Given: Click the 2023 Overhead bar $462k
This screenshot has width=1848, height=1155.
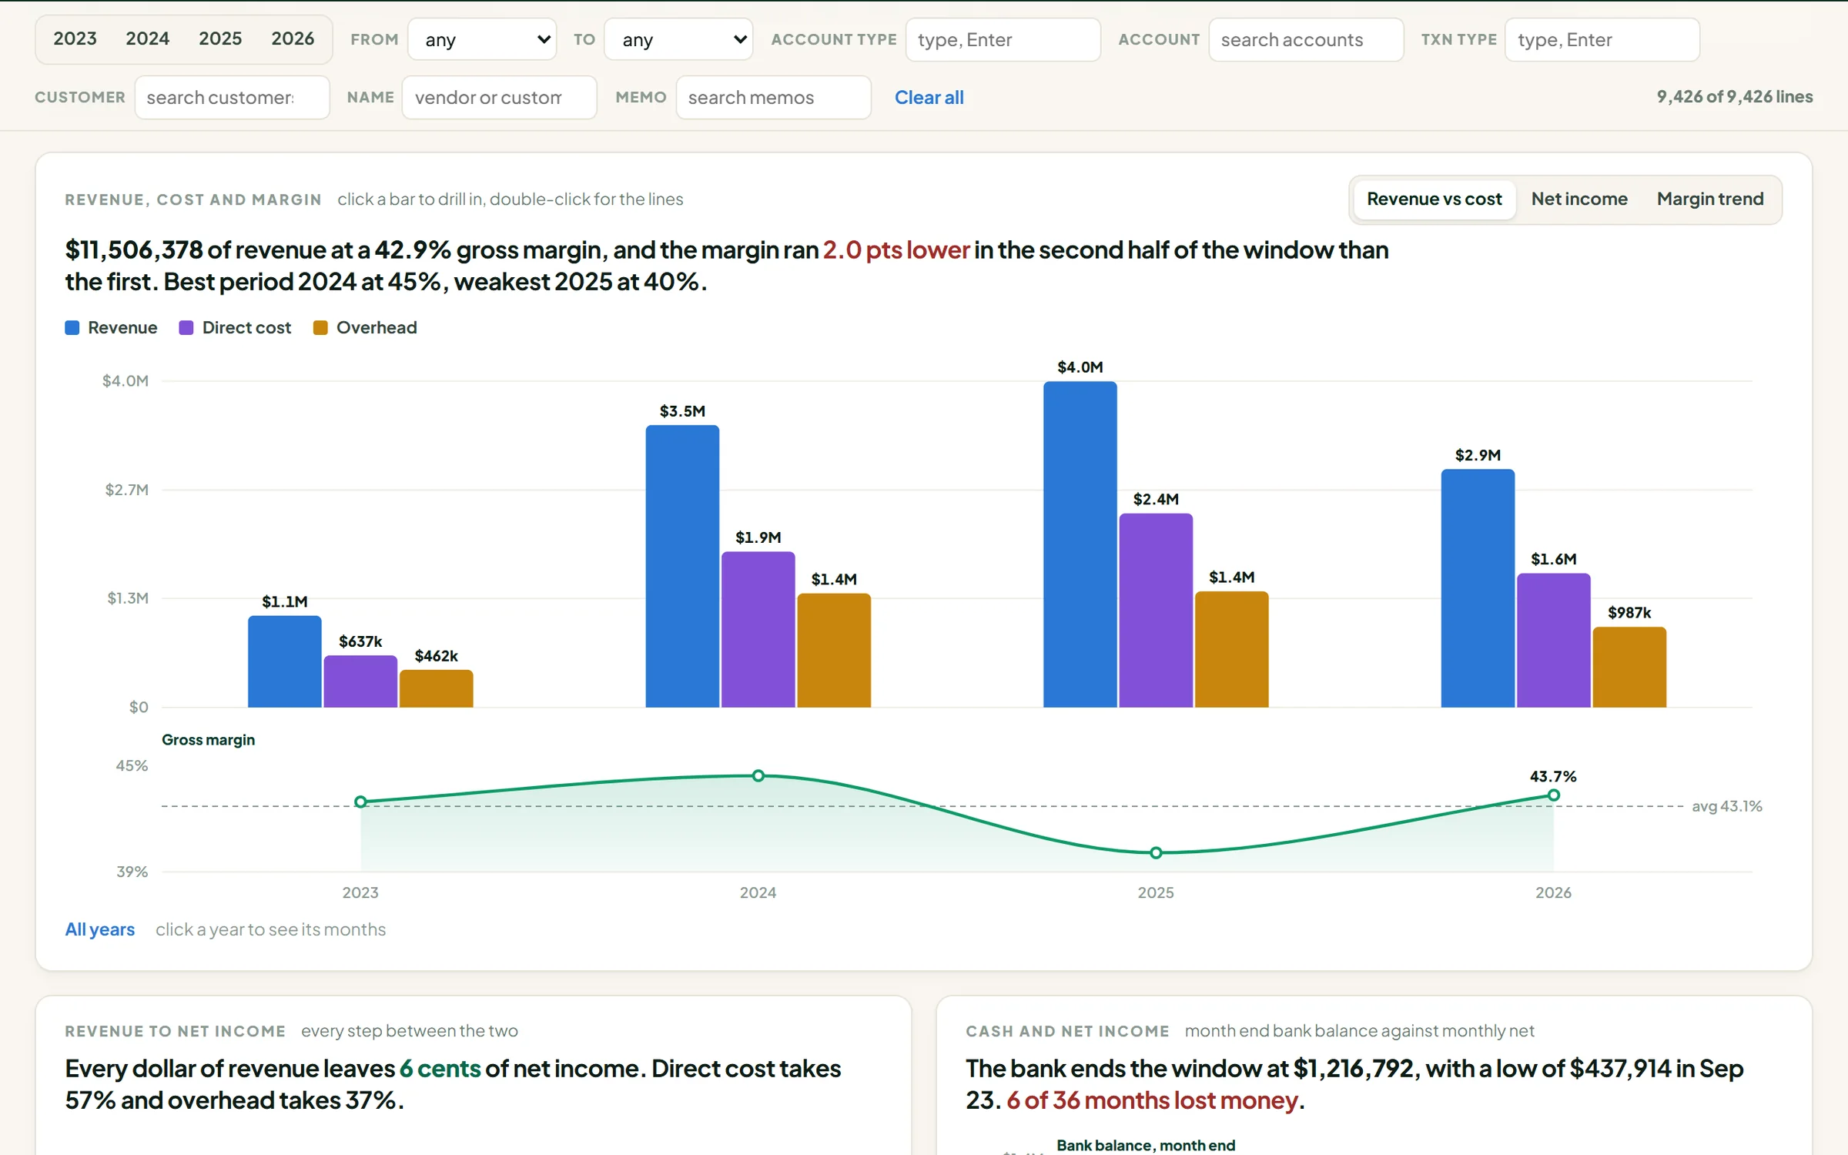Looking at the screenshot, I should point(436,688).
